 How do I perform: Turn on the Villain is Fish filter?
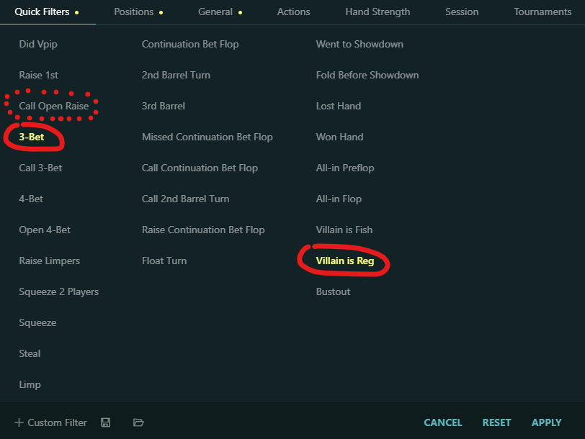344,230
